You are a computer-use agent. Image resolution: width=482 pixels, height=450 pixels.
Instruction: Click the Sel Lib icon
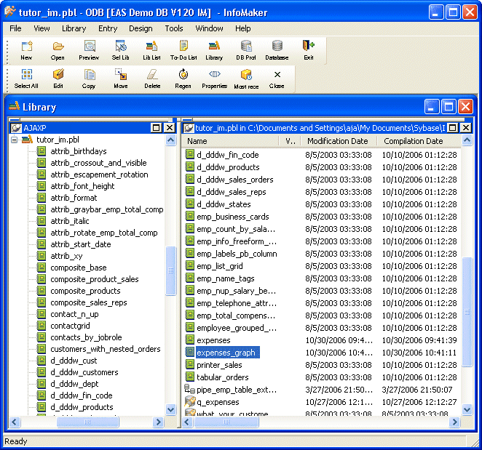pyautogui.click(x=121, y=50)
